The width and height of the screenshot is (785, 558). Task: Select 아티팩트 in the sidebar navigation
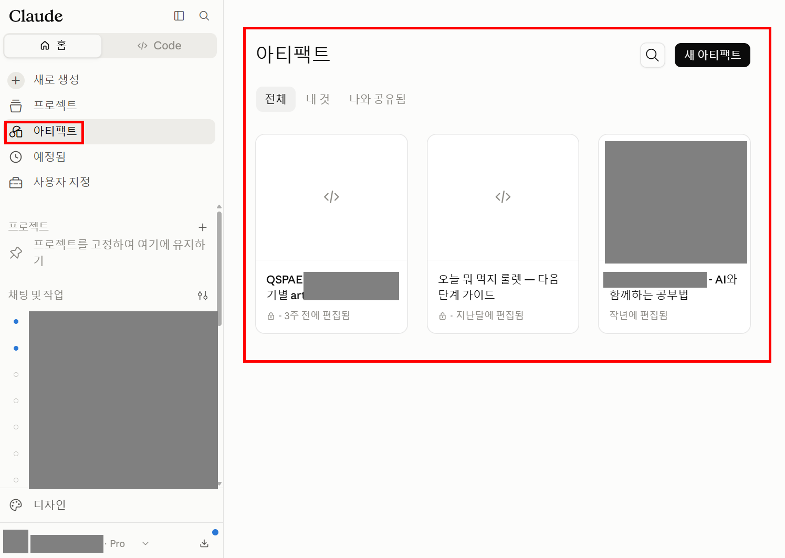click(x=110, y=131)
